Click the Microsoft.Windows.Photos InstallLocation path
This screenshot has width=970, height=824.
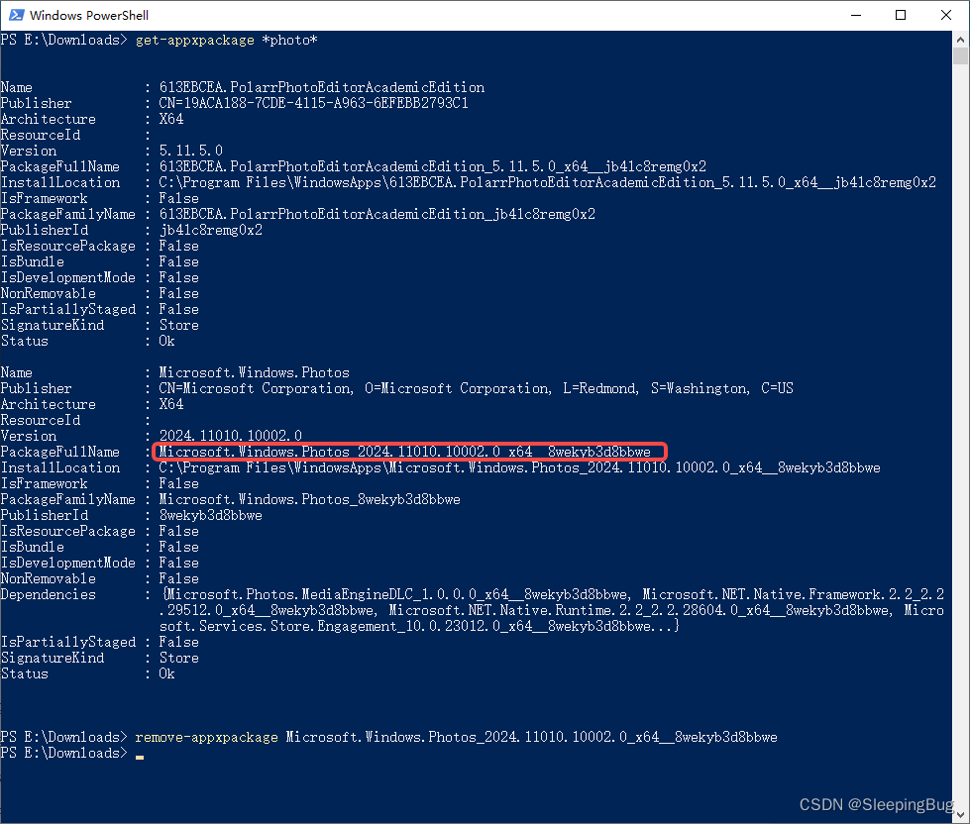click(x=519, y=467)
